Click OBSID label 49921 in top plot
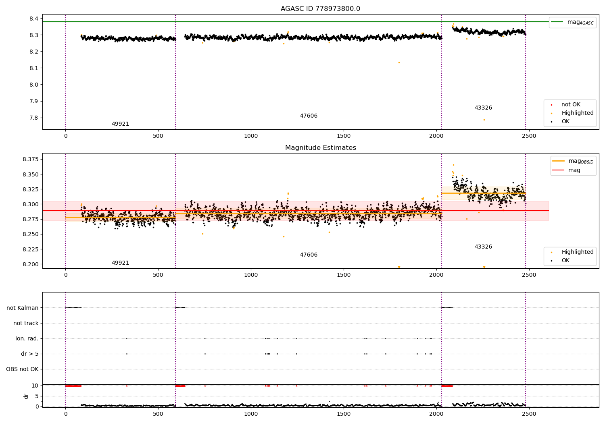 click(x=120, y=124)
